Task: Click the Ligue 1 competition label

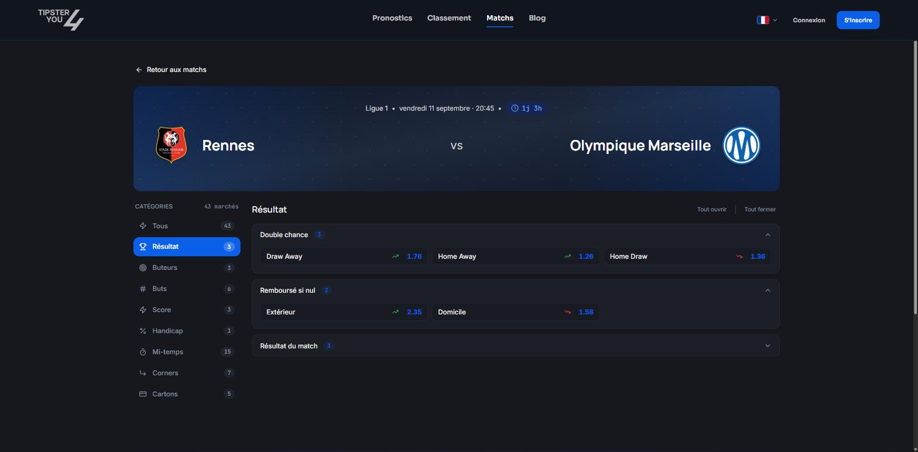Action: coord(376,108)
